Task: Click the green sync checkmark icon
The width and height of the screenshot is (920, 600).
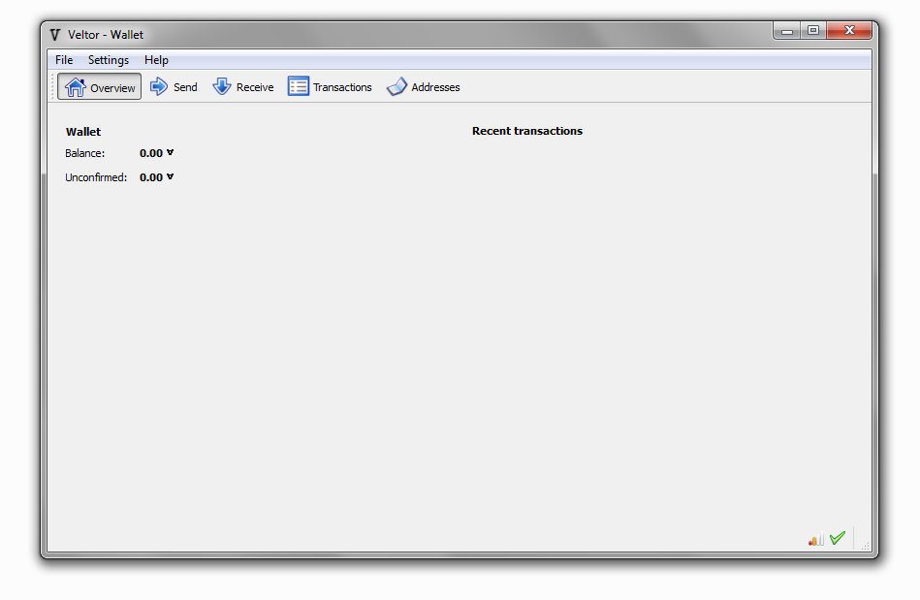Action: point(838,538)
